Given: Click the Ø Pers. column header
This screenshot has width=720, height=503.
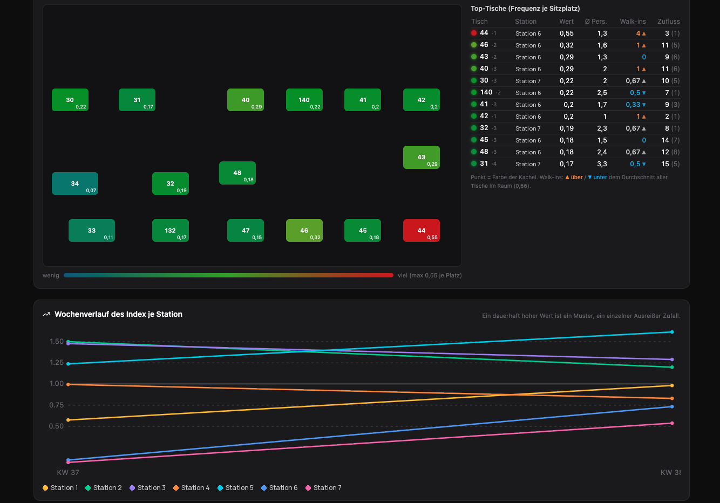Looking at the screenshot, I should 596,22.
